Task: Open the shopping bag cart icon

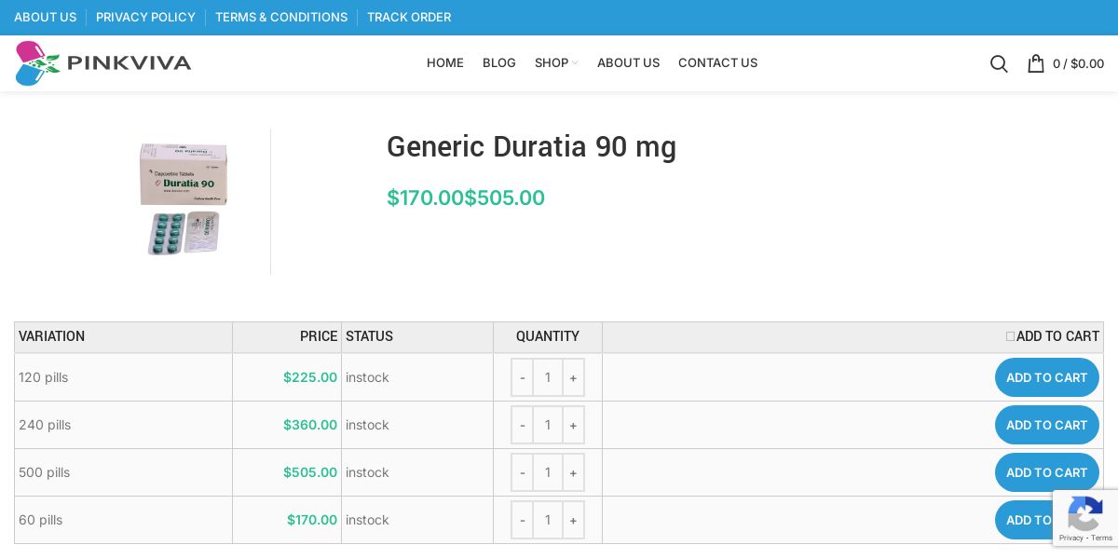Action: tap(1035, 63)
